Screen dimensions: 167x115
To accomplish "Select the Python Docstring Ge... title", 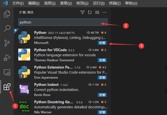I will (54, 102).
